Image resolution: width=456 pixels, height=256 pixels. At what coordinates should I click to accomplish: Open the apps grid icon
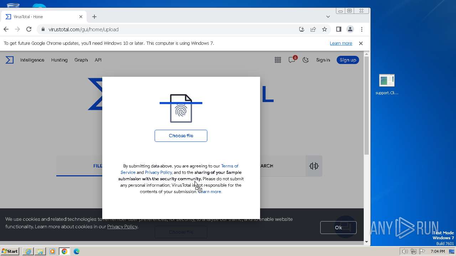pos(278,60)
